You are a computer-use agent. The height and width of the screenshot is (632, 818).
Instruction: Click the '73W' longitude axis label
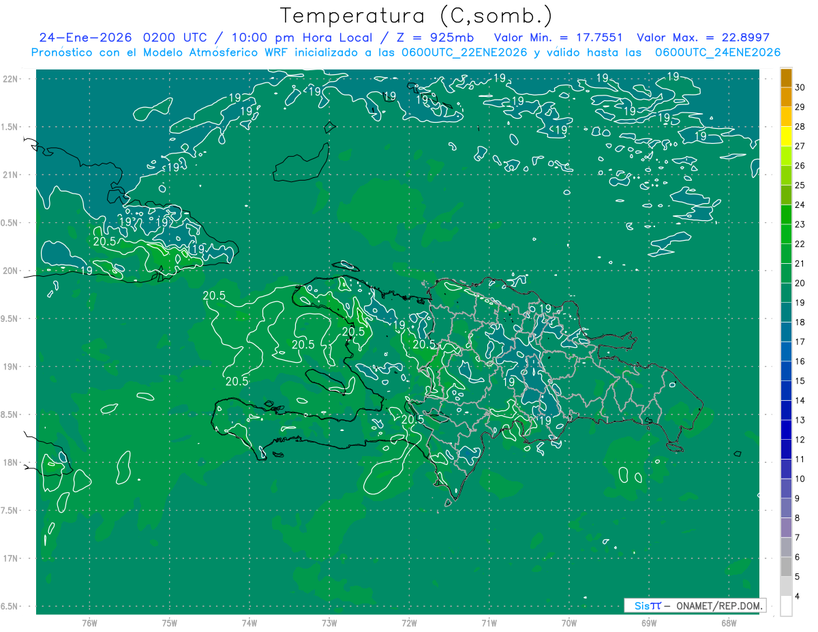click(x=329, y=623)
